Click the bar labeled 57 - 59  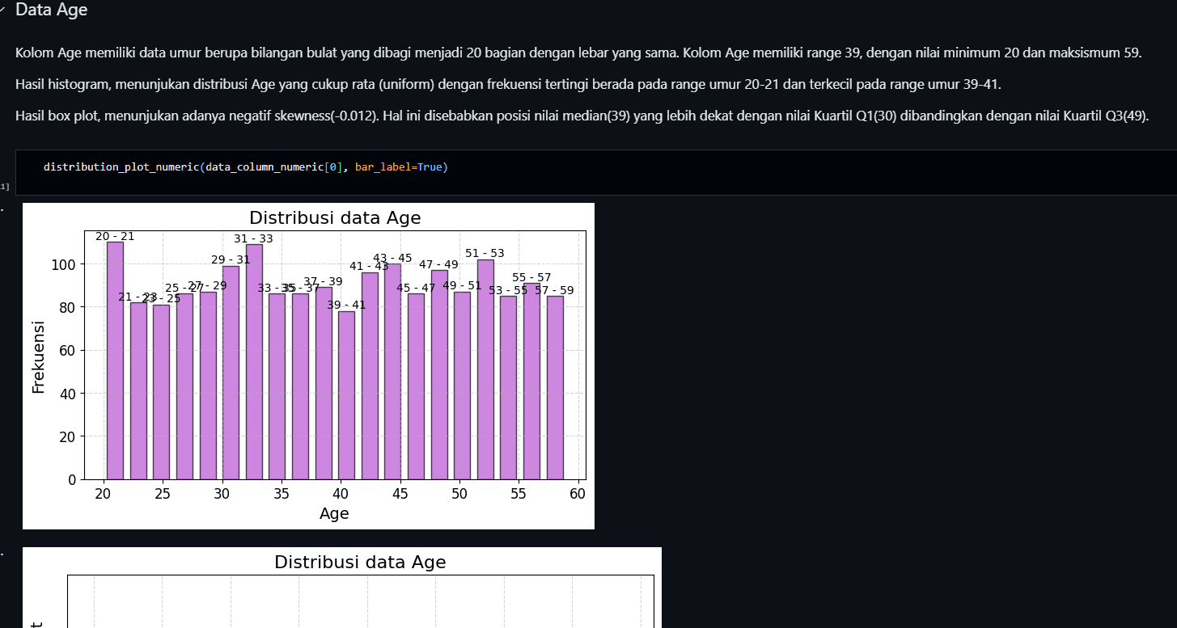pos(555,388)
